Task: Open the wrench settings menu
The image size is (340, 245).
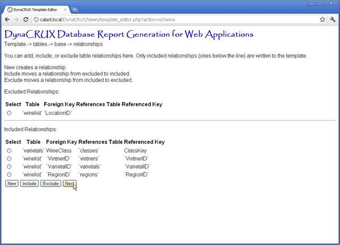Action: coord(333,20)
